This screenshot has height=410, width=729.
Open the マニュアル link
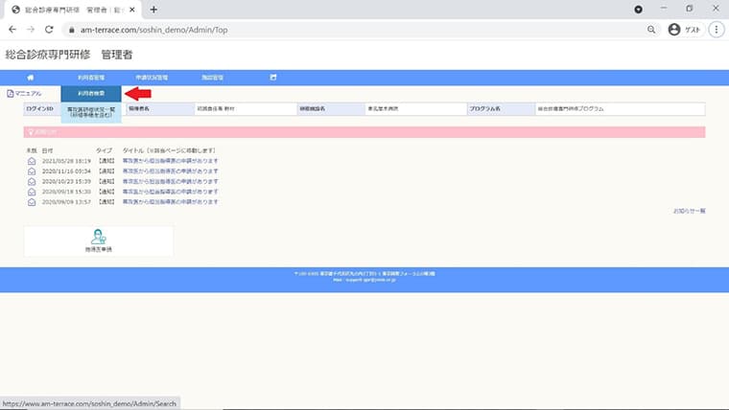[x=28, y=94]
